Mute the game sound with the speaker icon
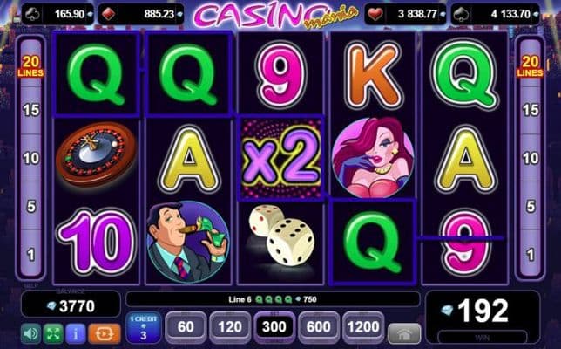561x349 pixels. coord(30,333)
